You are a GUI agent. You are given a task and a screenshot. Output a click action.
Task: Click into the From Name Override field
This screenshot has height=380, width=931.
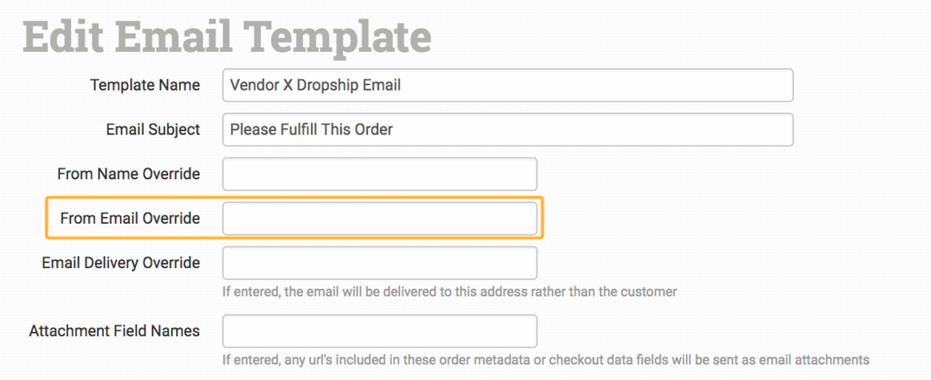point(379,174)
